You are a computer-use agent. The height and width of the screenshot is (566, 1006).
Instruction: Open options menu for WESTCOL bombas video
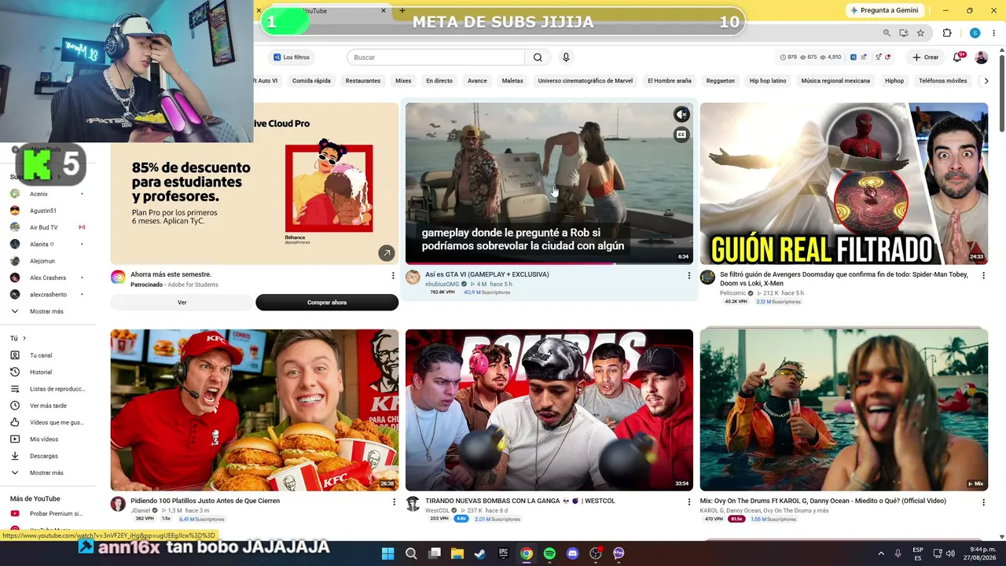pyautogui.click(x=688, y=502)
